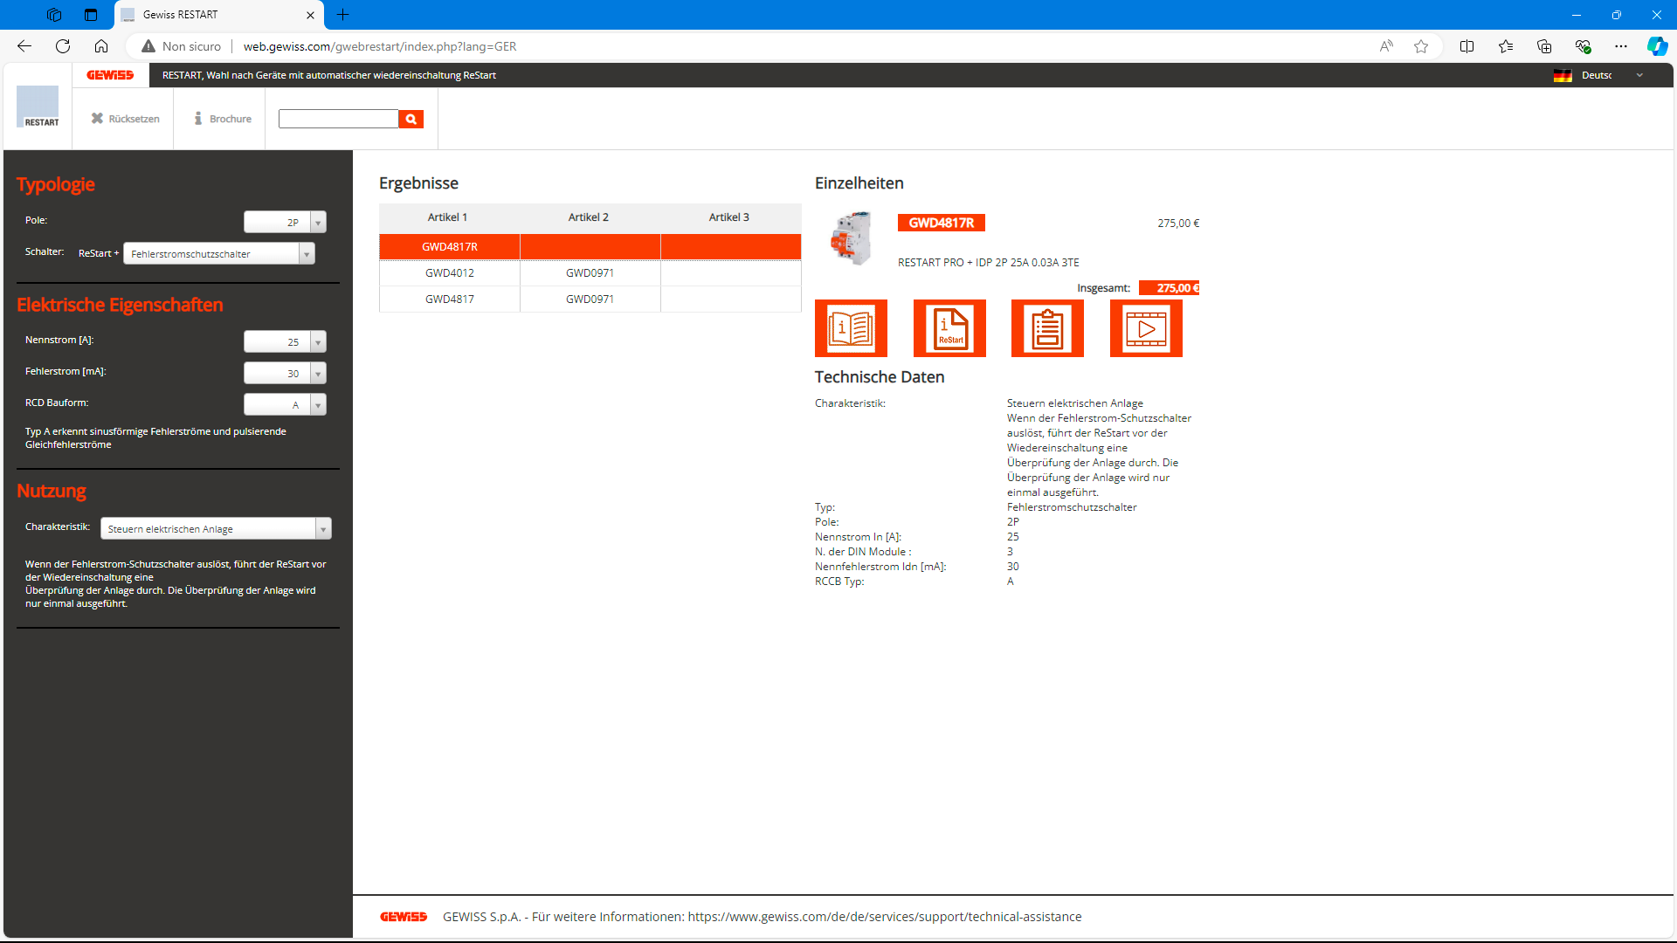Open the favorites list icon
This screenshot has height=943, width=1677.
pos(1506,46)
